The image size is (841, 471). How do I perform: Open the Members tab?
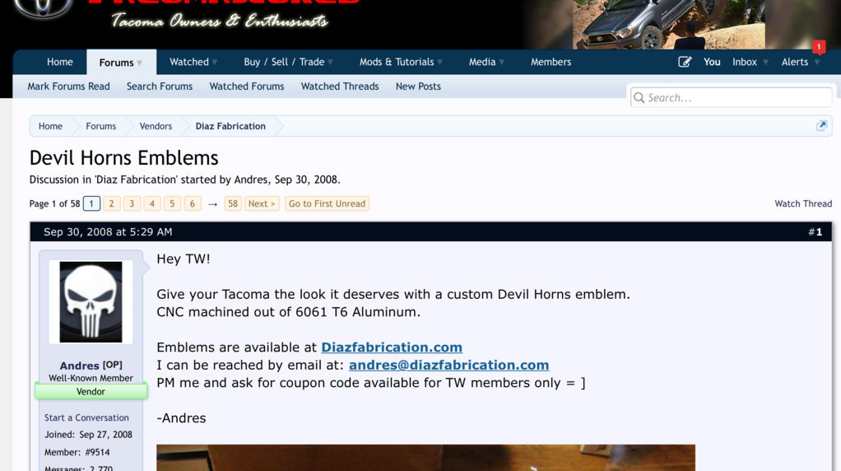pos(551,62)
